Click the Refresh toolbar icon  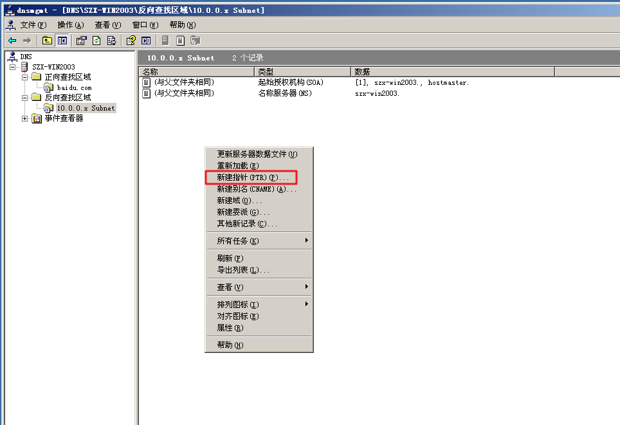(96, 41)
